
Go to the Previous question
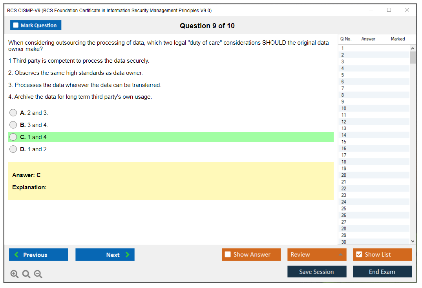(38, 255)
